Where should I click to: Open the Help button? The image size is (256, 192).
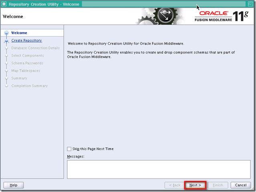pos(14,185)
